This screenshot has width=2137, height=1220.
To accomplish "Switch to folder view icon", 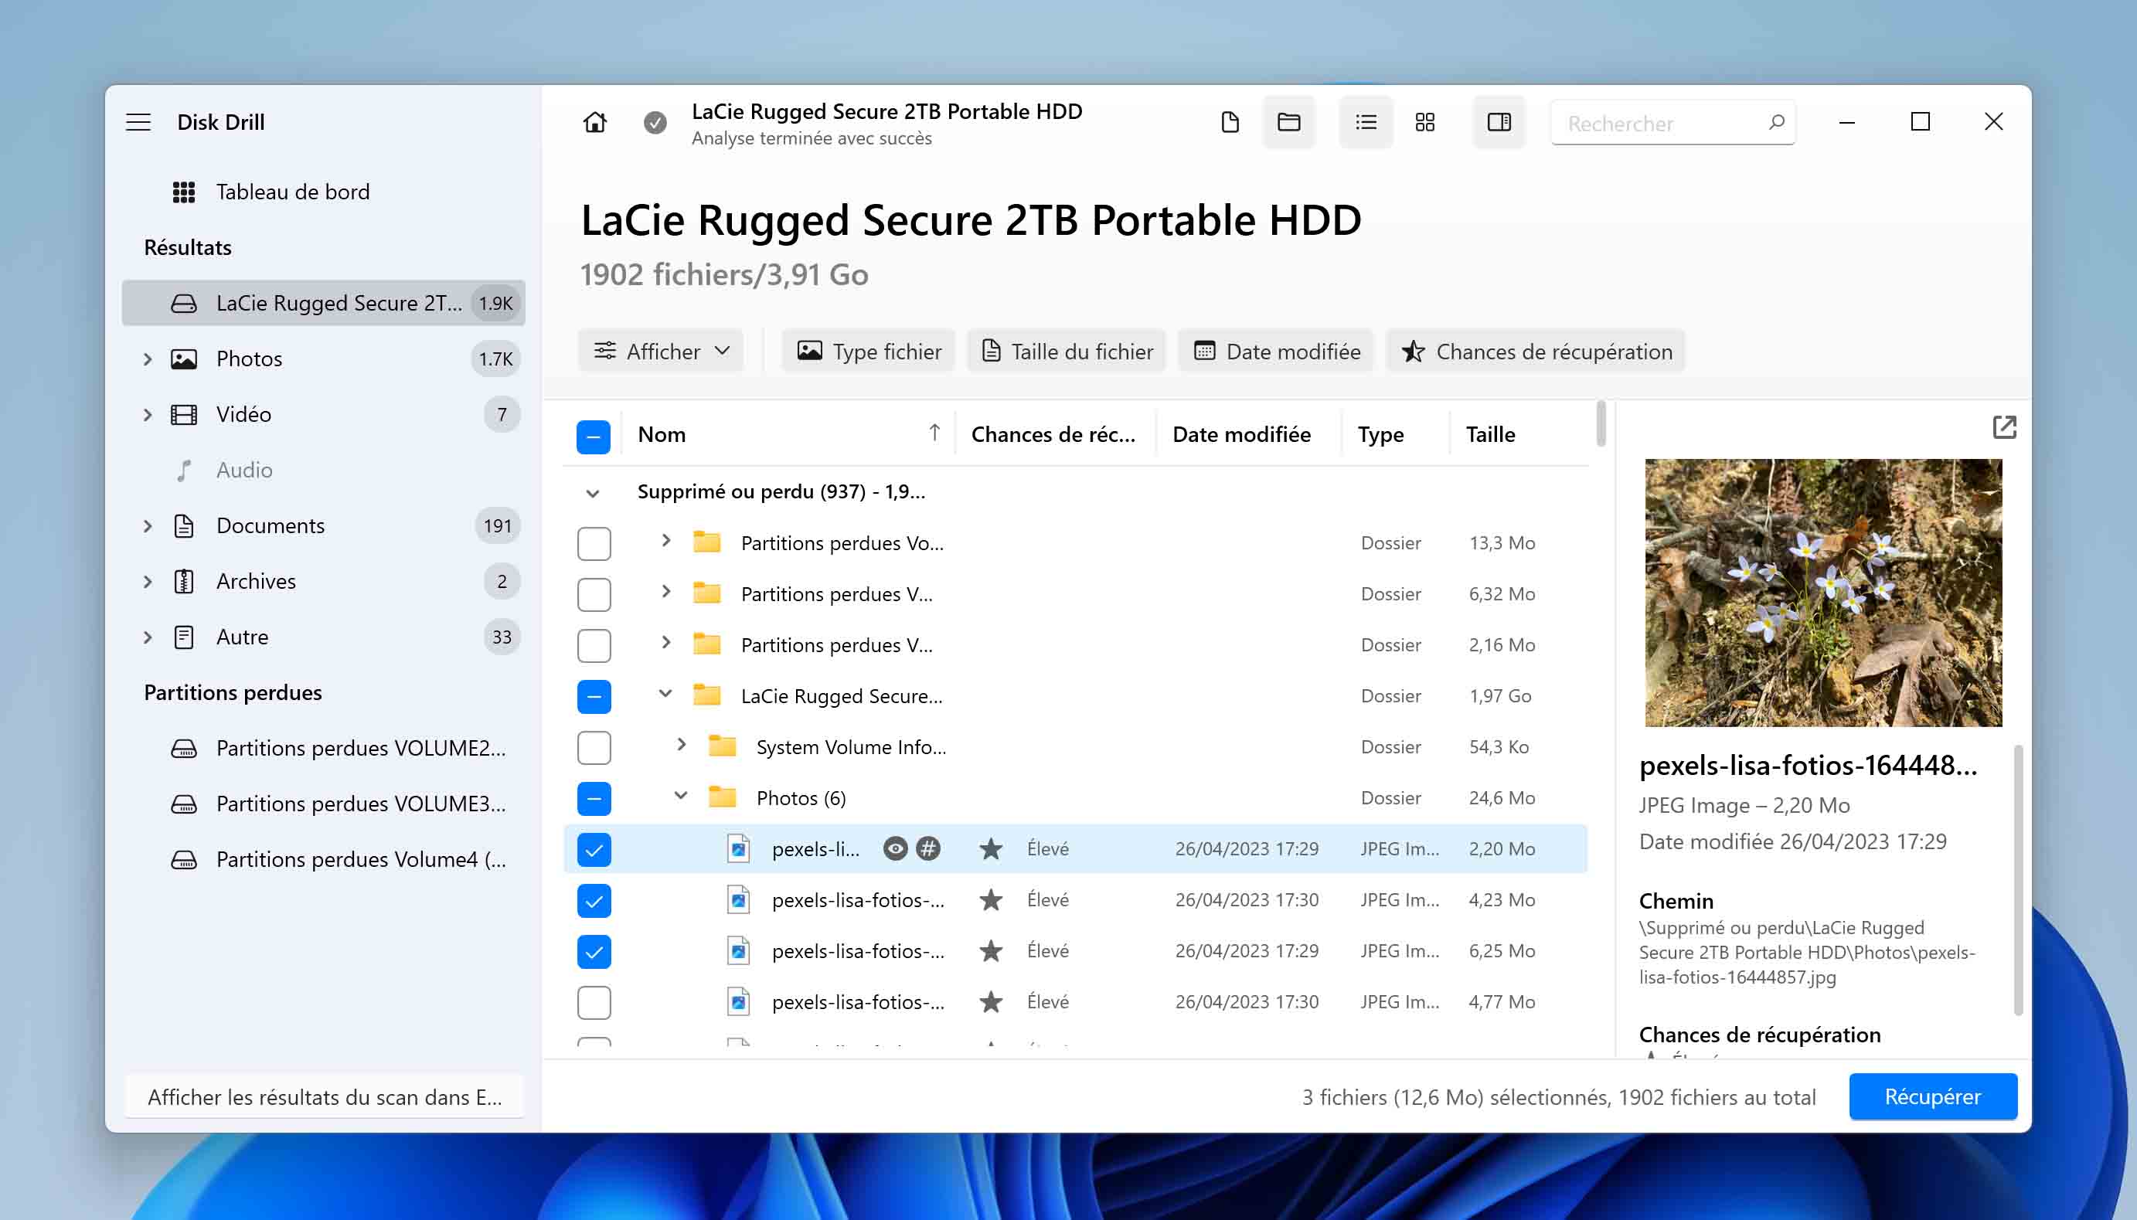I will (1289, 122).
